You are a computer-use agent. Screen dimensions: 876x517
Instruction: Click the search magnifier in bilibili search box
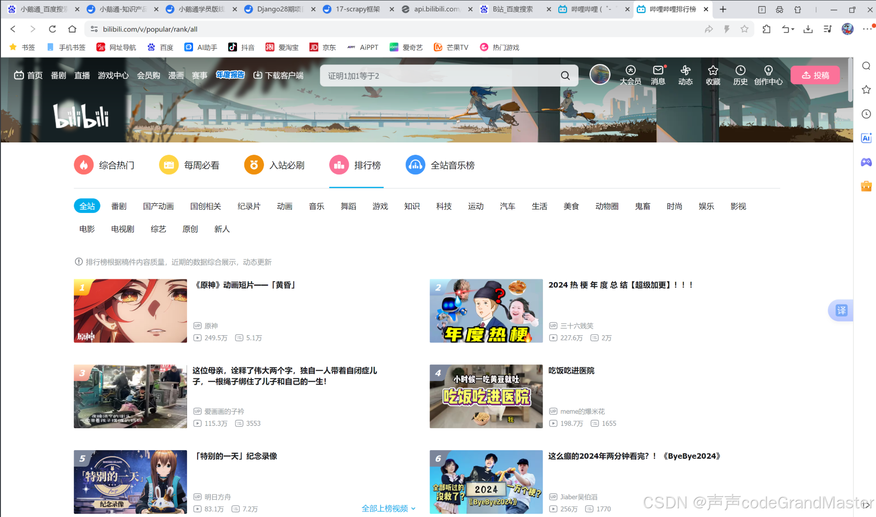pos(565,76)
